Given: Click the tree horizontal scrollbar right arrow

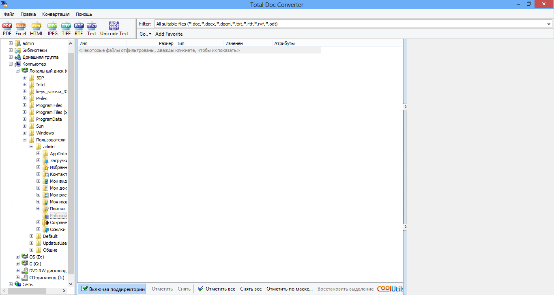Looking at the screenshot, I should [64, 291].
